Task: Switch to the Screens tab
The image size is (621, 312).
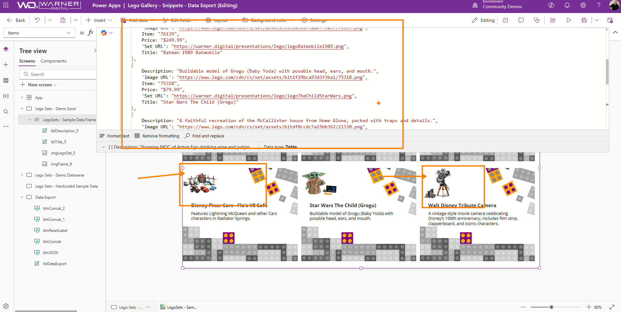Action: coord(27,61)
